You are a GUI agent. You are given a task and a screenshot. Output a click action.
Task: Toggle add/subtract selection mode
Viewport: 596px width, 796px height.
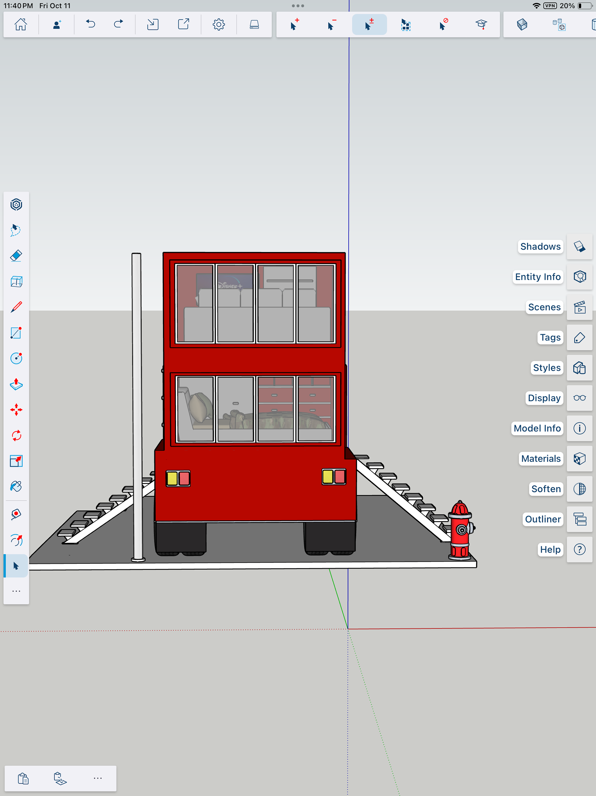369,25
